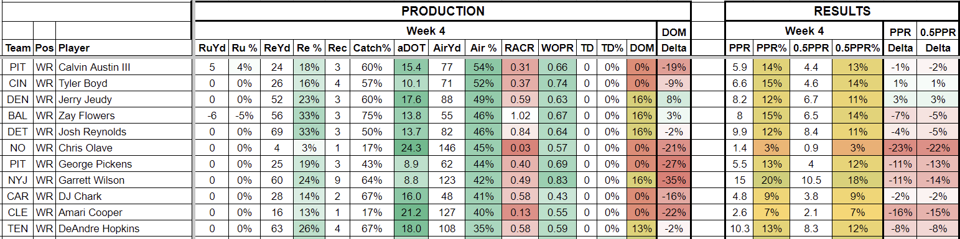This screenshot has height=239, width=960.
Task: Select DeAndre Hopkins player cell
Action: click(x=123, y=228)
